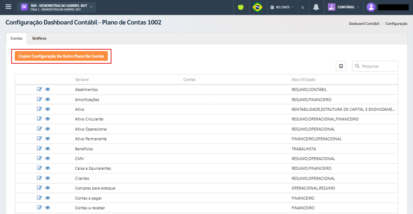View the Ativo Operacional eye icon
The width and height of the screenshot is (413, 214).
coord(48,129)
